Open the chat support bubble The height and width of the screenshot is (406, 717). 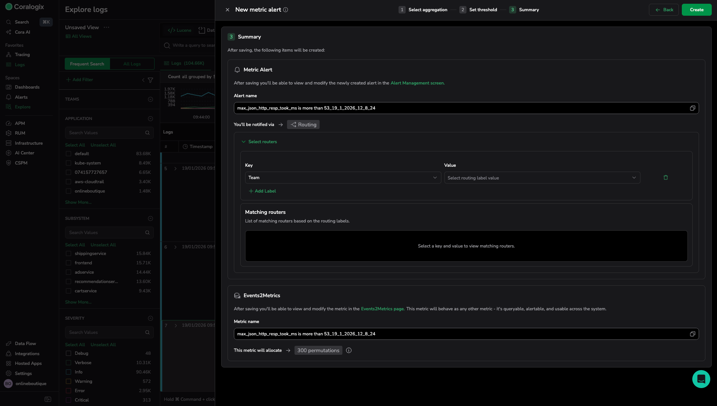(701, 379)
